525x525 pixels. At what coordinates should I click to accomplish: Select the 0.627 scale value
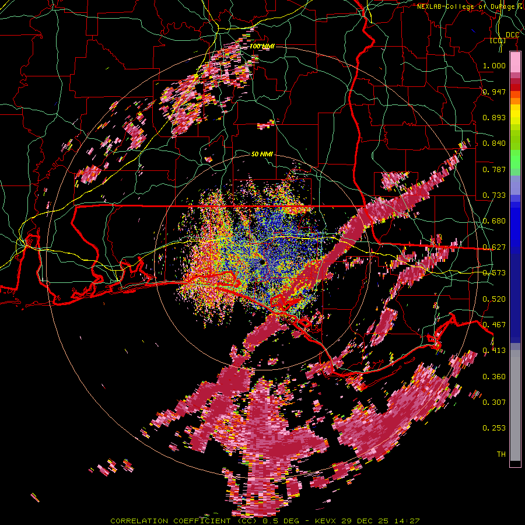click(x=494, y=247)
